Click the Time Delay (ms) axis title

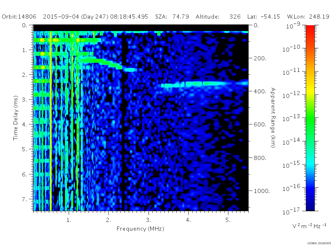pos(16,118)
